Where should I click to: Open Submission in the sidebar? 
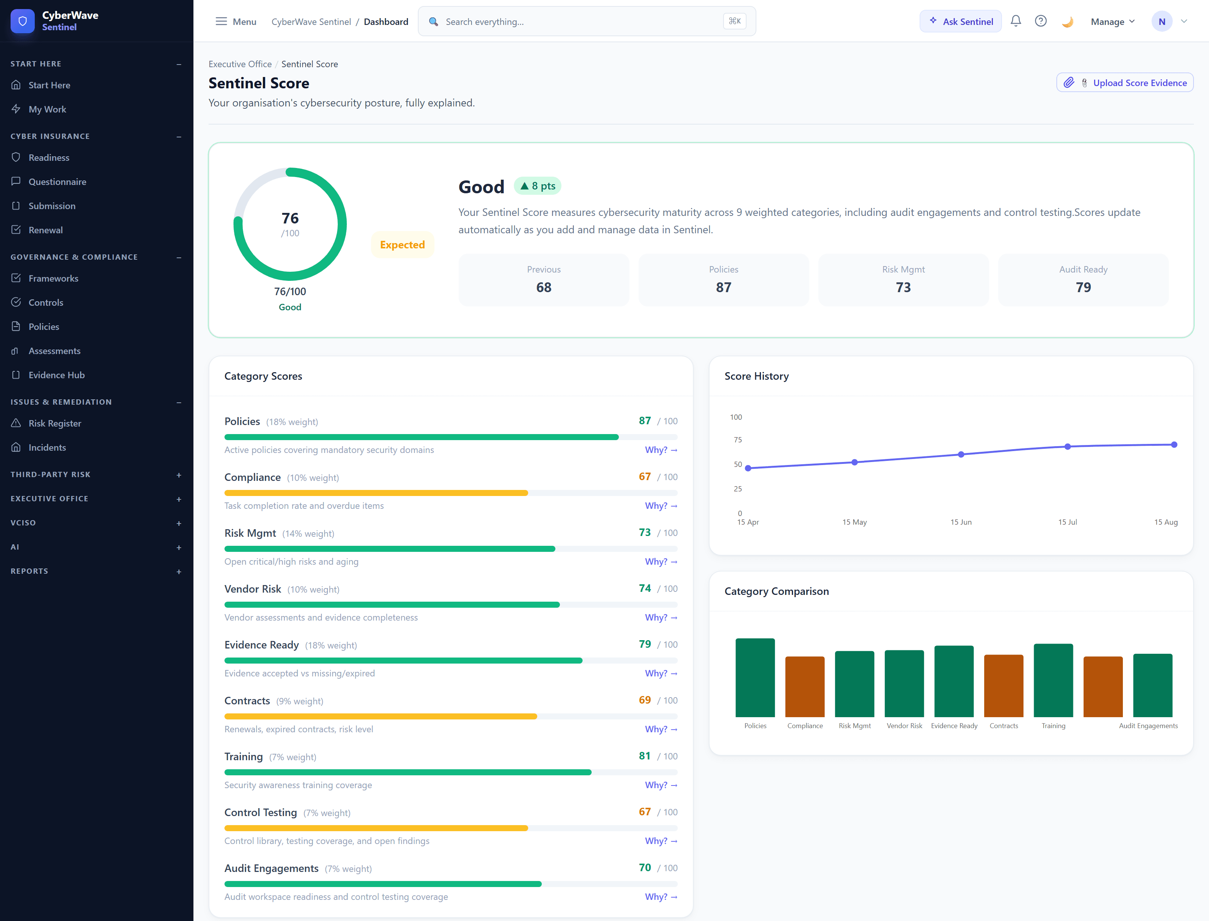click(x=52, y=206)
